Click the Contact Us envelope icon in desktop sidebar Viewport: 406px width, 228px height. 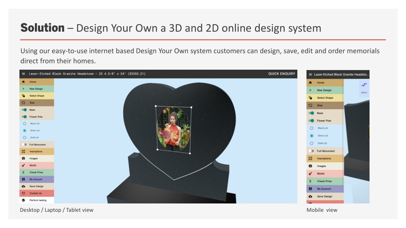23,193
